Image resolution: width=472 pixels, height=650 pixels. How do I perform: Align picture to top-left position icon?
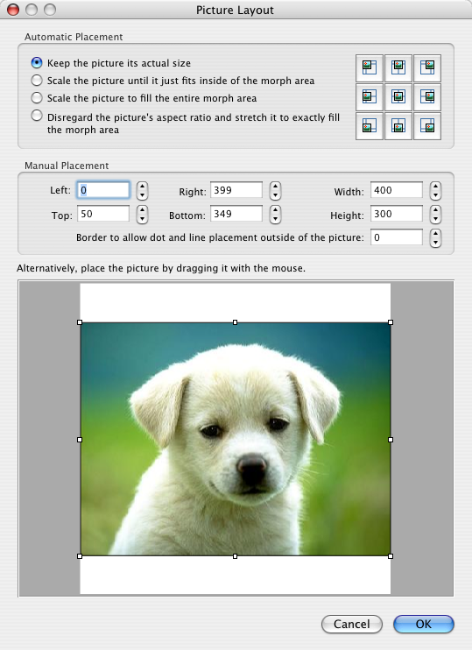[x=370, y=68]
